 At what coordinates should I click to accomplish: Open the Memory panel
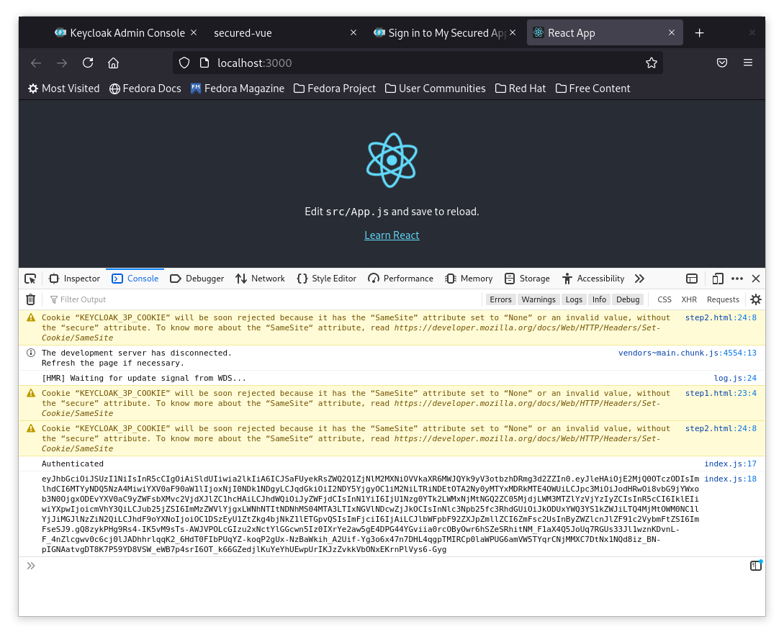pos(469,279)
